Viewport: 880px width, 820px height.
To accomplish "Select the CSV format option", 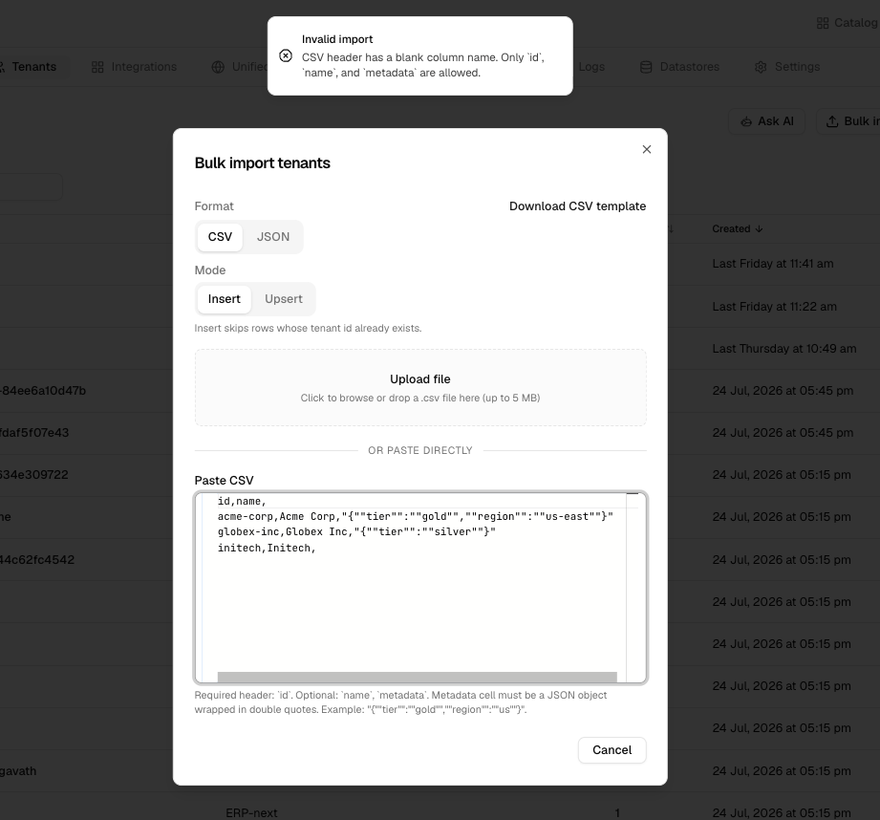I will (x=220, y=237).
